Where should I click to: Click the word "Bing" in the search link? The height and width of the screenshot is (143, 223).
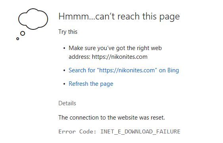173,70
